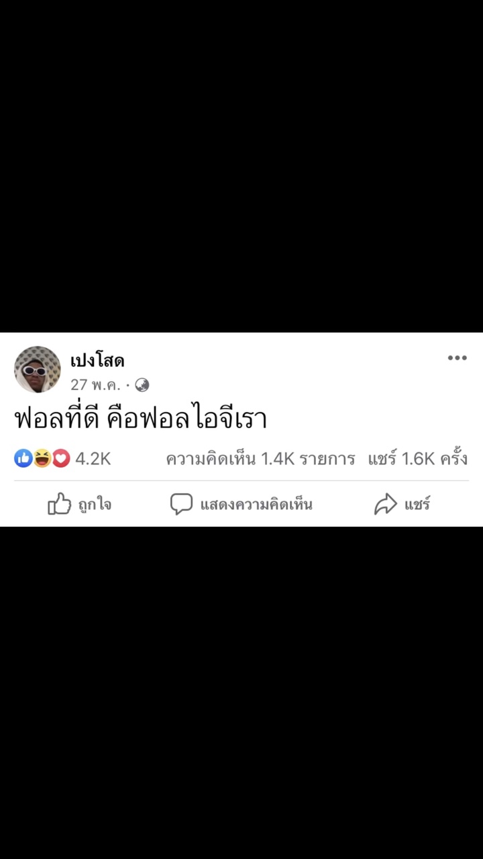483x859 pixels.
Task: Click the ถูกใจ like button label
Action: 95,504
